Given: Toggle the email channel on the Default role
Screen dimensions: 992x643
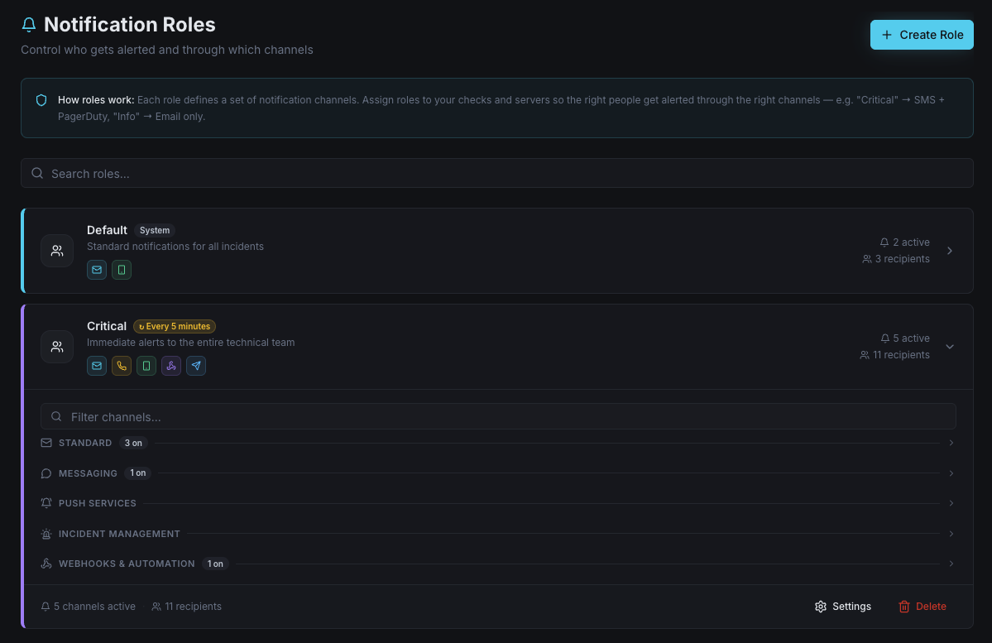Looking at the screenshot, I should 97,269.
